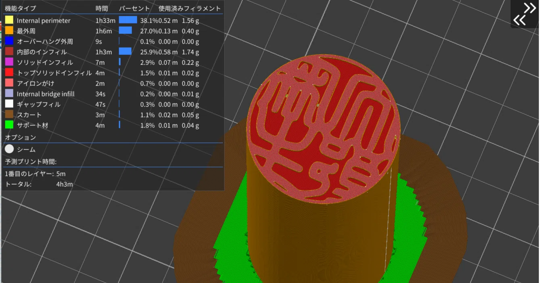The width and height of the screenshot is (541, 283).
Task: Click the dark red 内部のインフィル swatch
Action: tap(9, 52)
